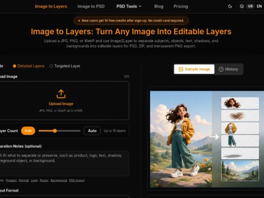This screenshot has height=198, width=264.
Task: Select the Targeted Layer radio option
Action: point(65,66)
